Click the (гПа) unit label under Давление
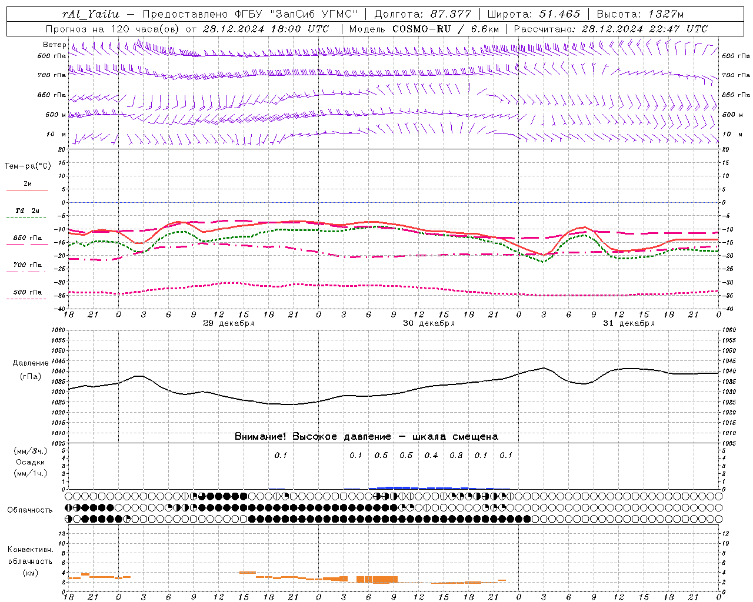 31,376
